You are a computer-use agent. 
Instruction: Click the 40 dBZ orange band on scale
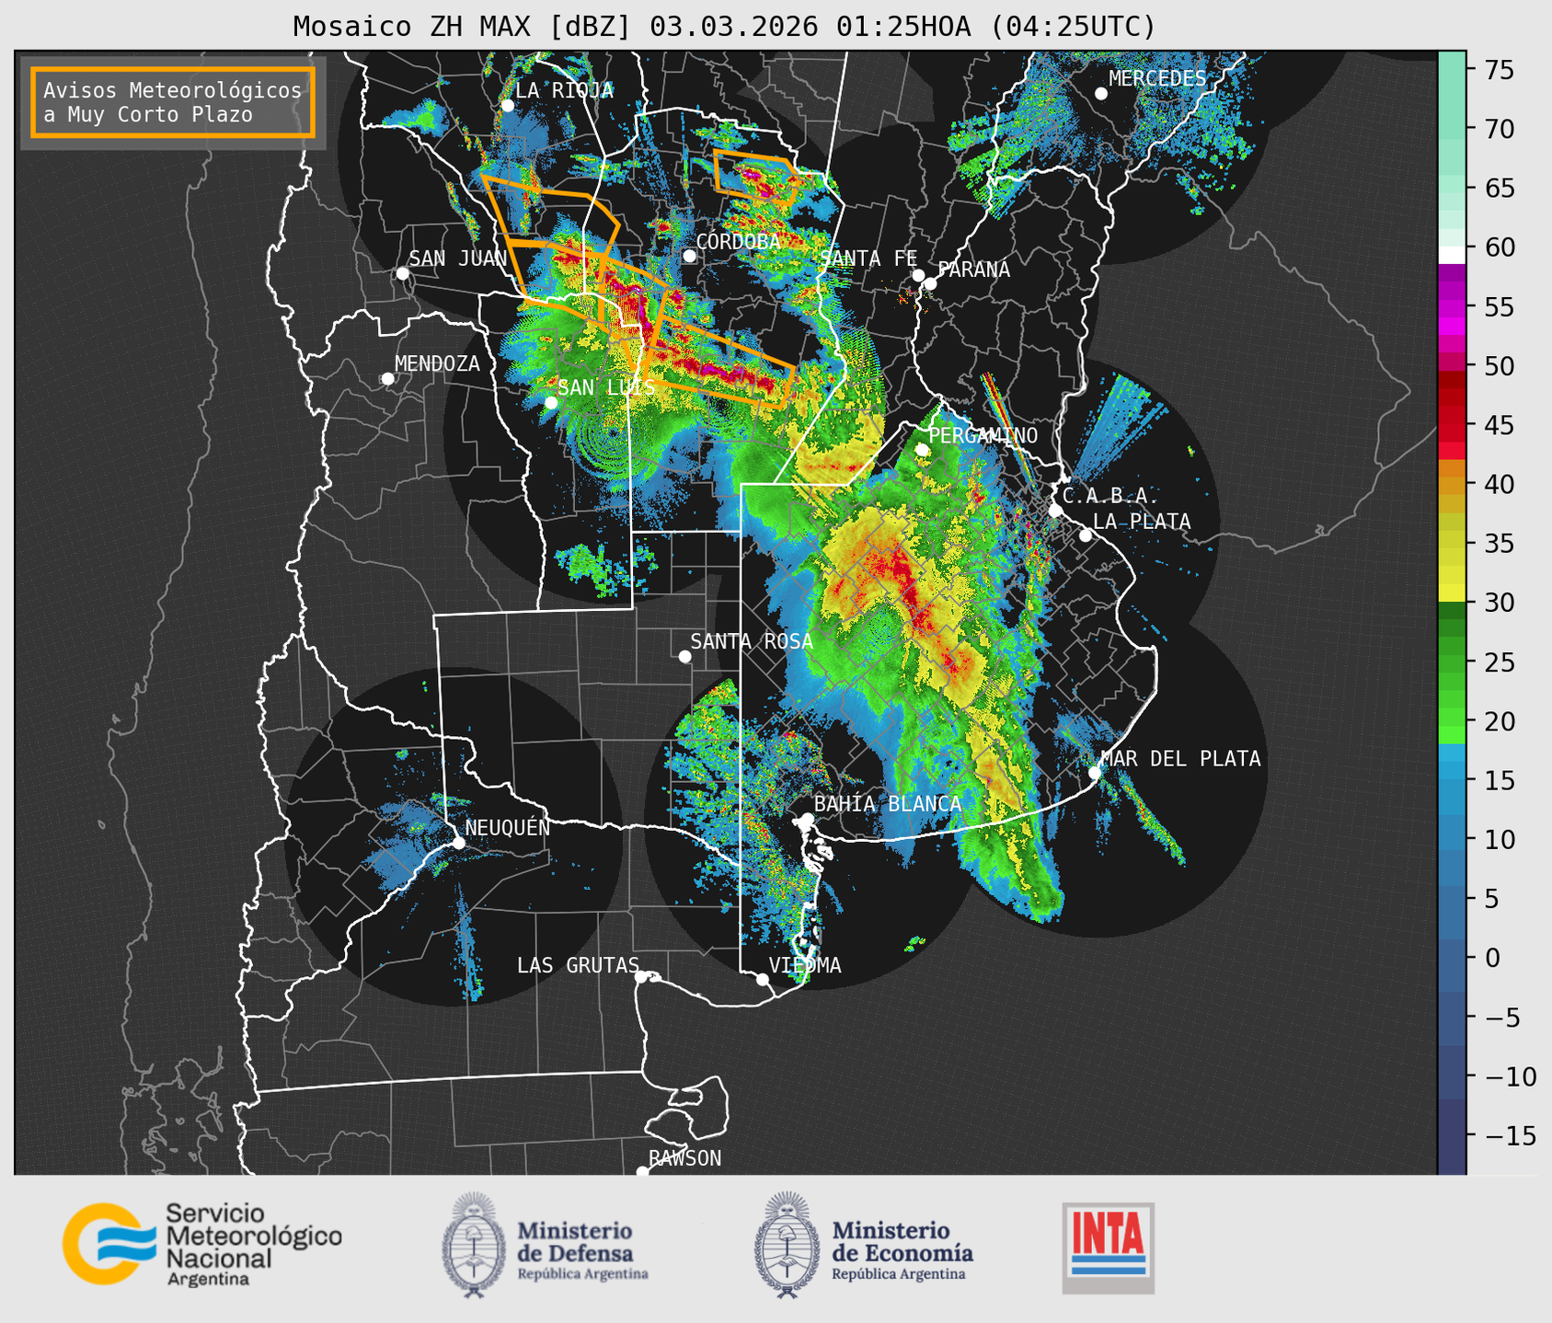click(1452, 484)
